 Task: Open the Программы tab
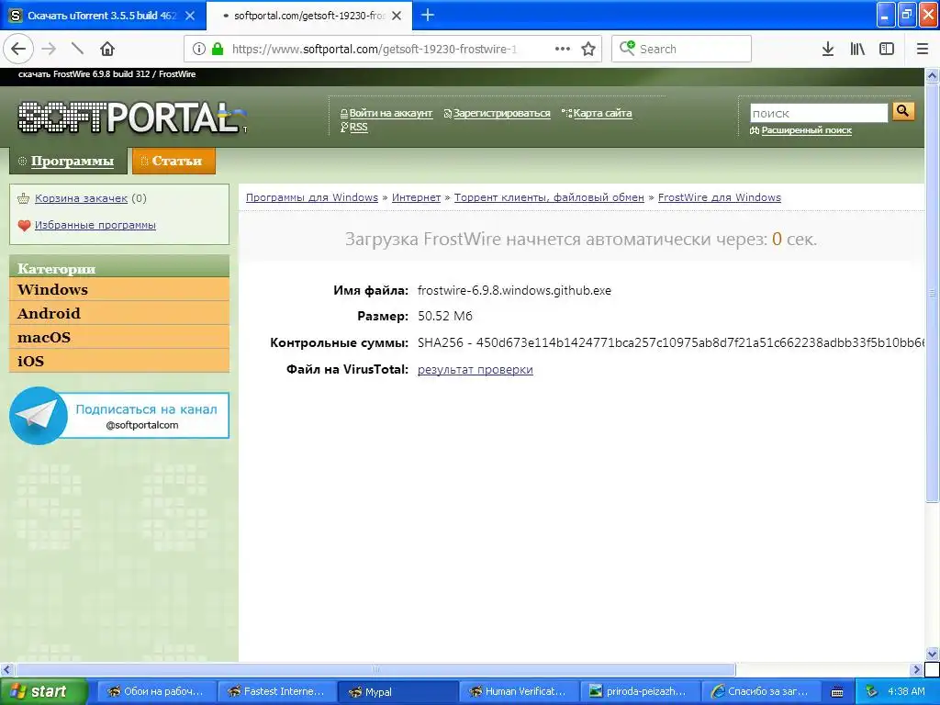click(68, 161)
